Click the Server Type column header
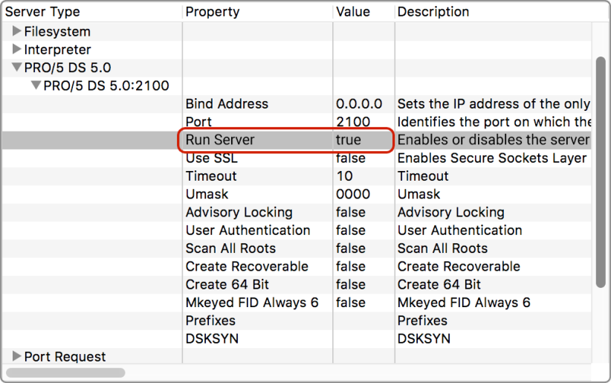The image size is (611, 383). point(42,12)
